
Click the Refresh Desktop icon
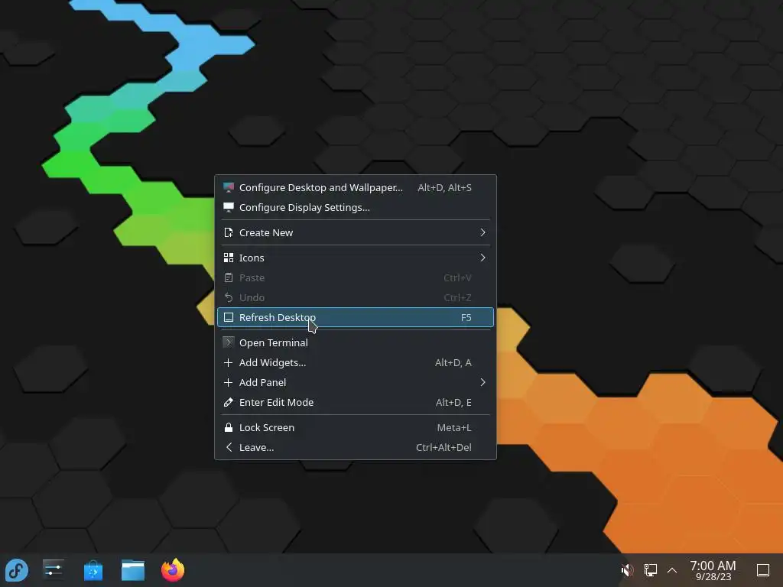228,317
